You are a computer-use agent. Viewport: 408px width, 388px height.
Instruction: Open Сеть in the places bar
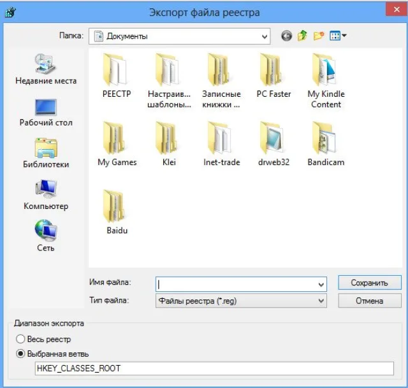46,236
